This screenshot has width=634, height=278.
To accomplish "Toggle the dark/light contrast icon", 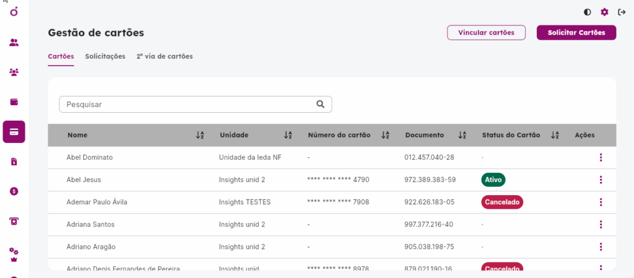I will click(x=587, y=12).
